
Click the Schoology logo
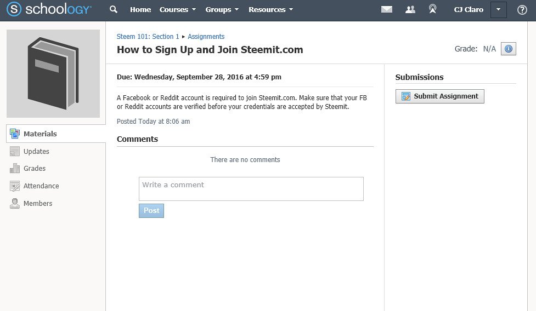[49, 9]
